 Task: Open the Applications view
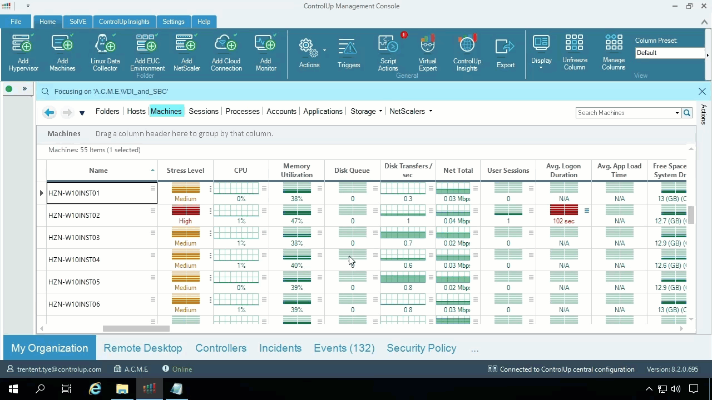pyautogui.click(x=323, y=112)
